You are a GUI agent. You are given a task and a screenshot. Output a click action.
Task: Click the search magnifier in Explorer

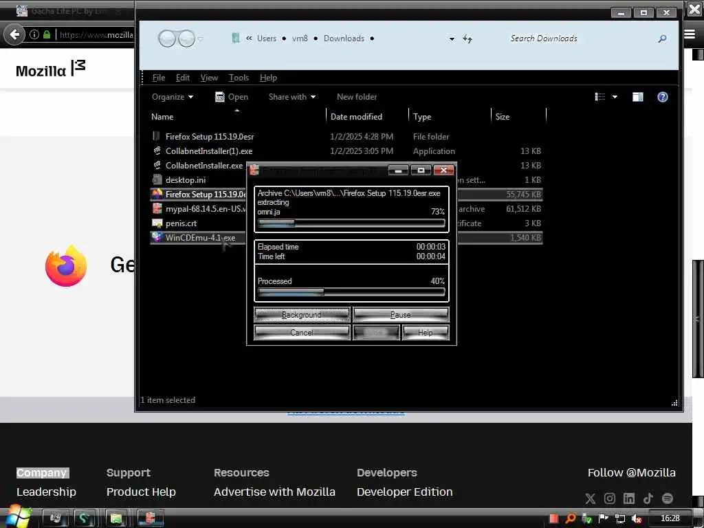pyautogui.click(x=662, y=38)
